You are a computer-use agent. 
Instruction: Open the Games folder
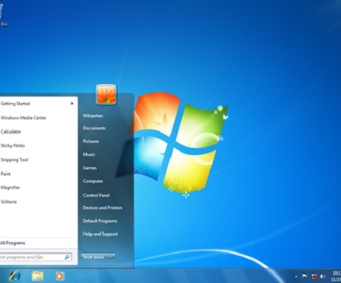point(89,168)
